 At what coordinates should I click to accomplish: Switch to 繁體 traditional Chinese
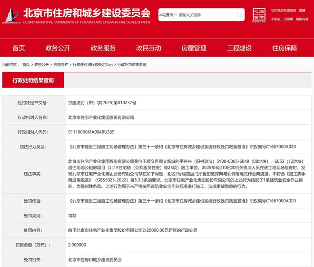coord(302,10)
